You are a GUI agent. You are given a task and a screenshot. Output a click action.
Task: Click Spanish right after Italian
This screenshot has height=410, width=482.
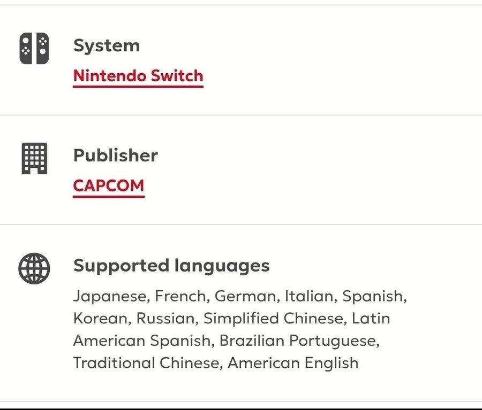click(373, 296)
